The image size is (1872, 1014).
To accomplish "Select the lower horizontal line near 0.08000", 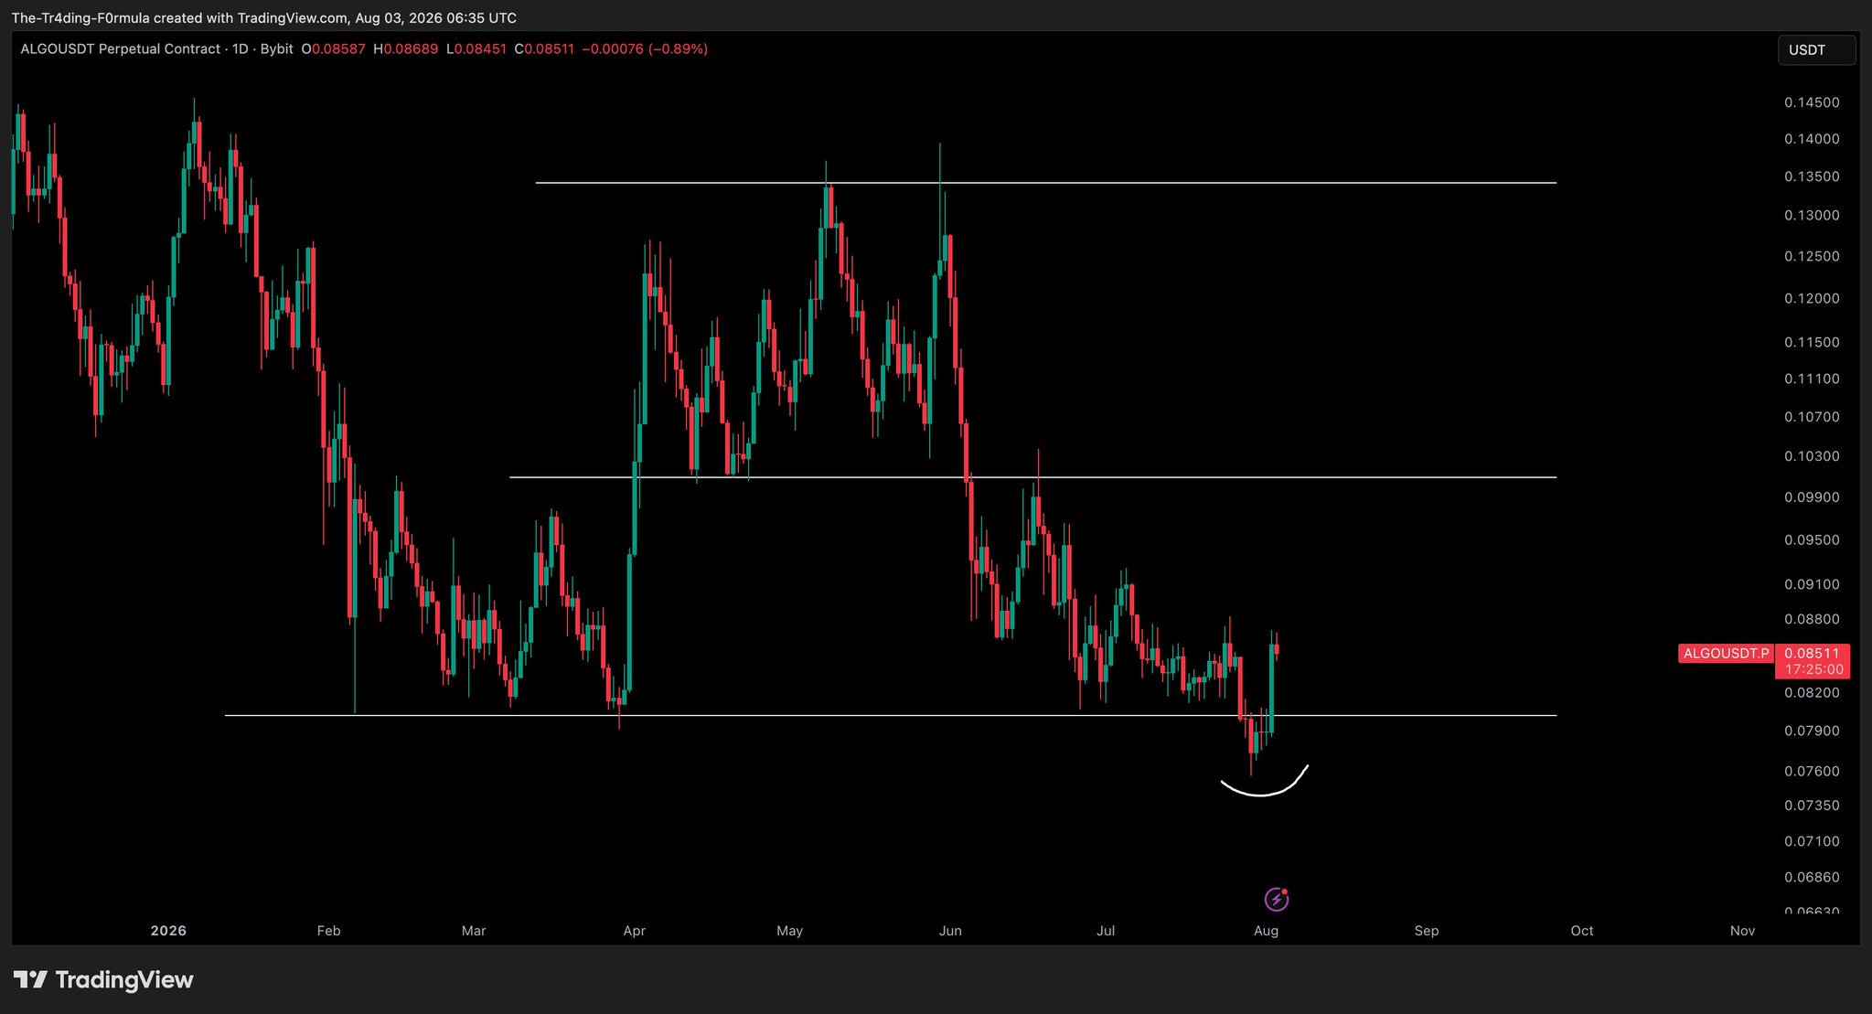I will pos(891,715).
